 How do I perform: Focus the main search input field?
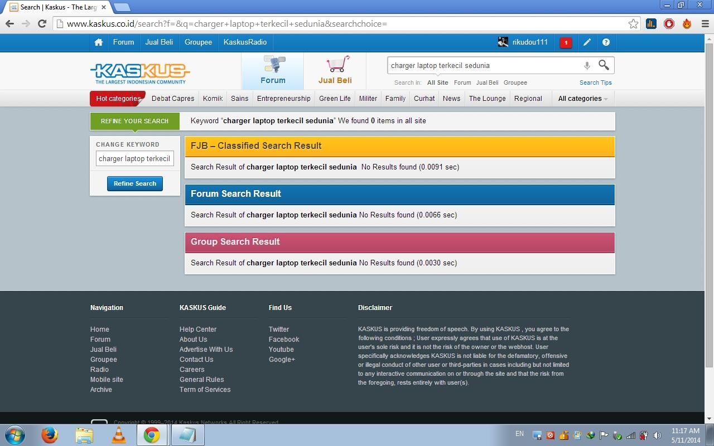click(484, 65)
